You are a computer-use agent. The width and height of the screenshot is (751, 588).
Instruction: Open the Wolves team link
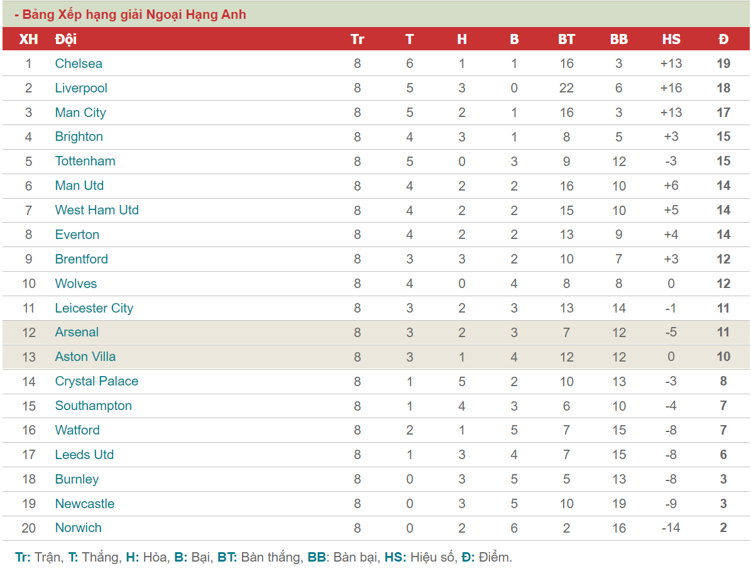click(x=75, y=283)
